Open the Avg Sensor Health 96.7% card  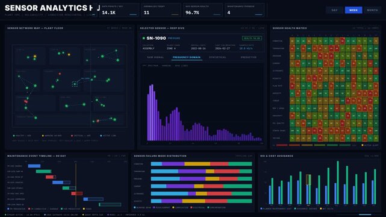203,10
